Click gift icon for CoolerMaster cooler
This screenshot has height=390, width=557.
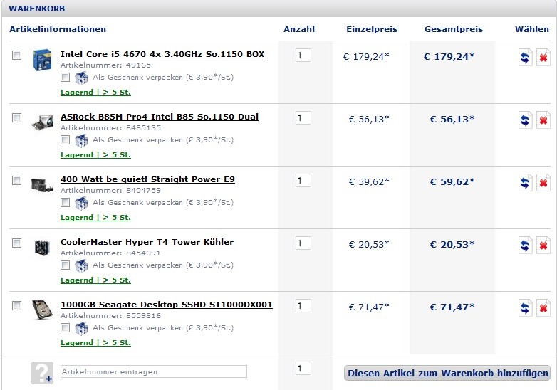coord(81,265)
